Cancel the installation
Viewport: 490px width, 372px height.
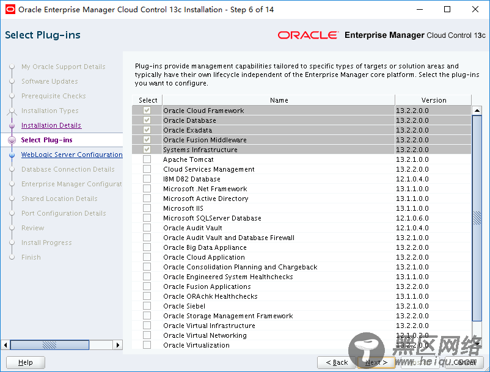pyautogui.click(x=465, y=362)
